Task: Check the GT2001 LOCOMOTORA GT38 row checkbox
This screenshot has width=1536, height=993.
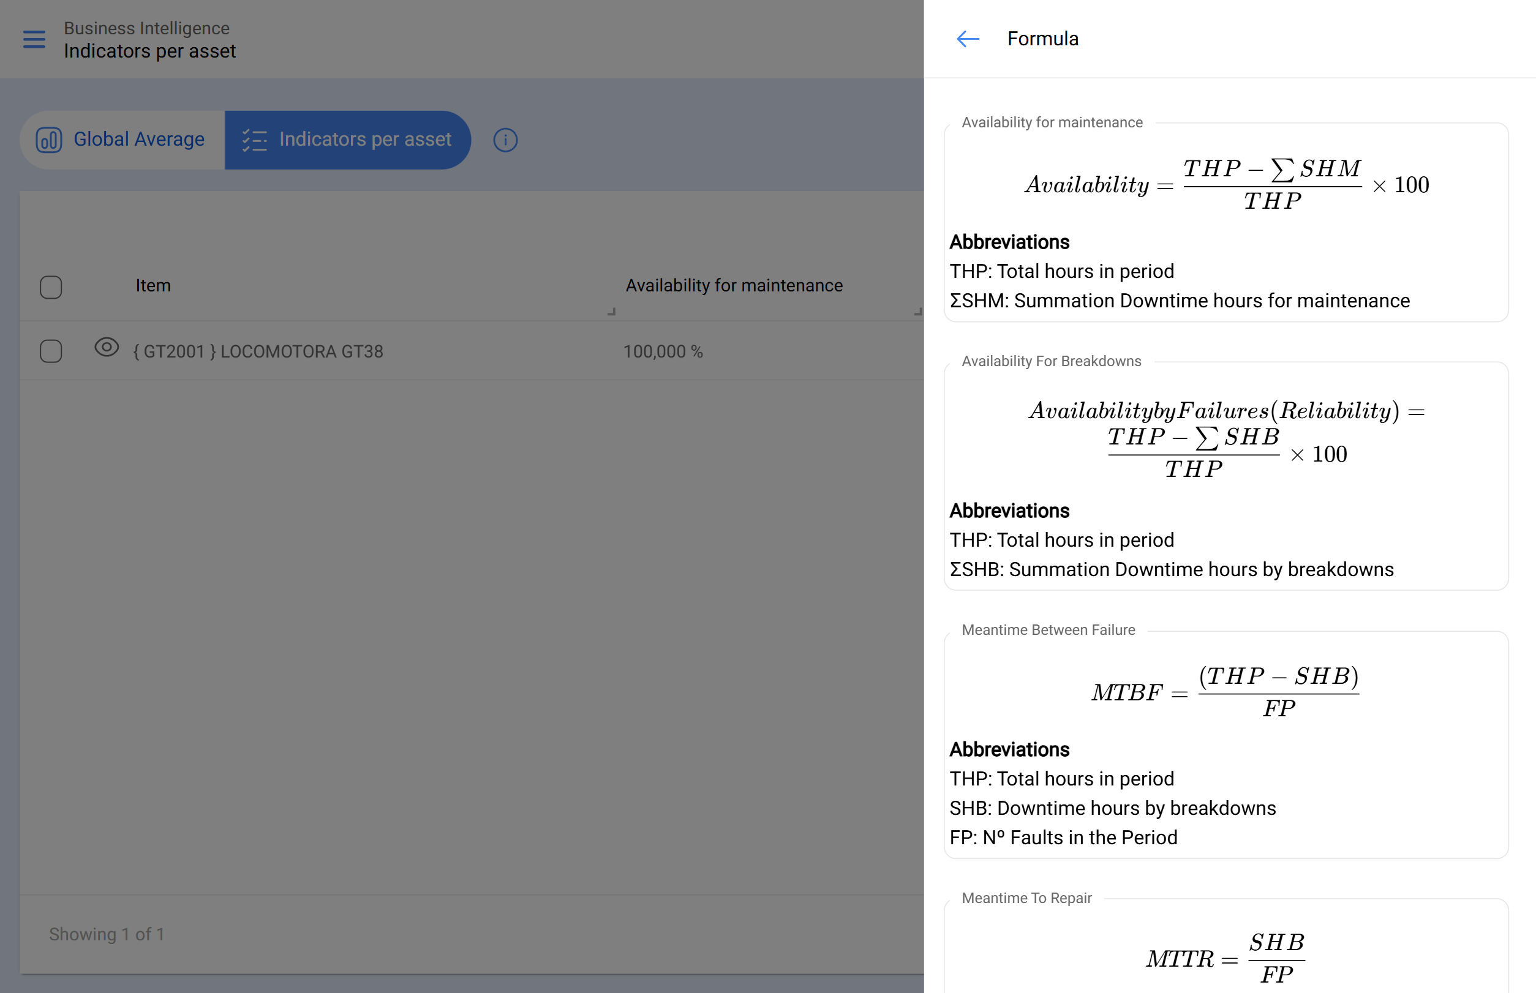Action: click(51, 351)
